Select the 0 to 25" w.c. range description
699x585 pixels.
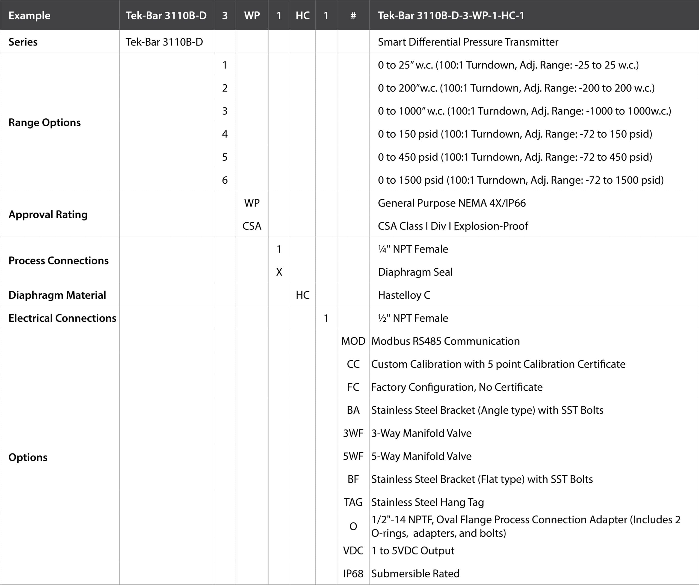508,65
